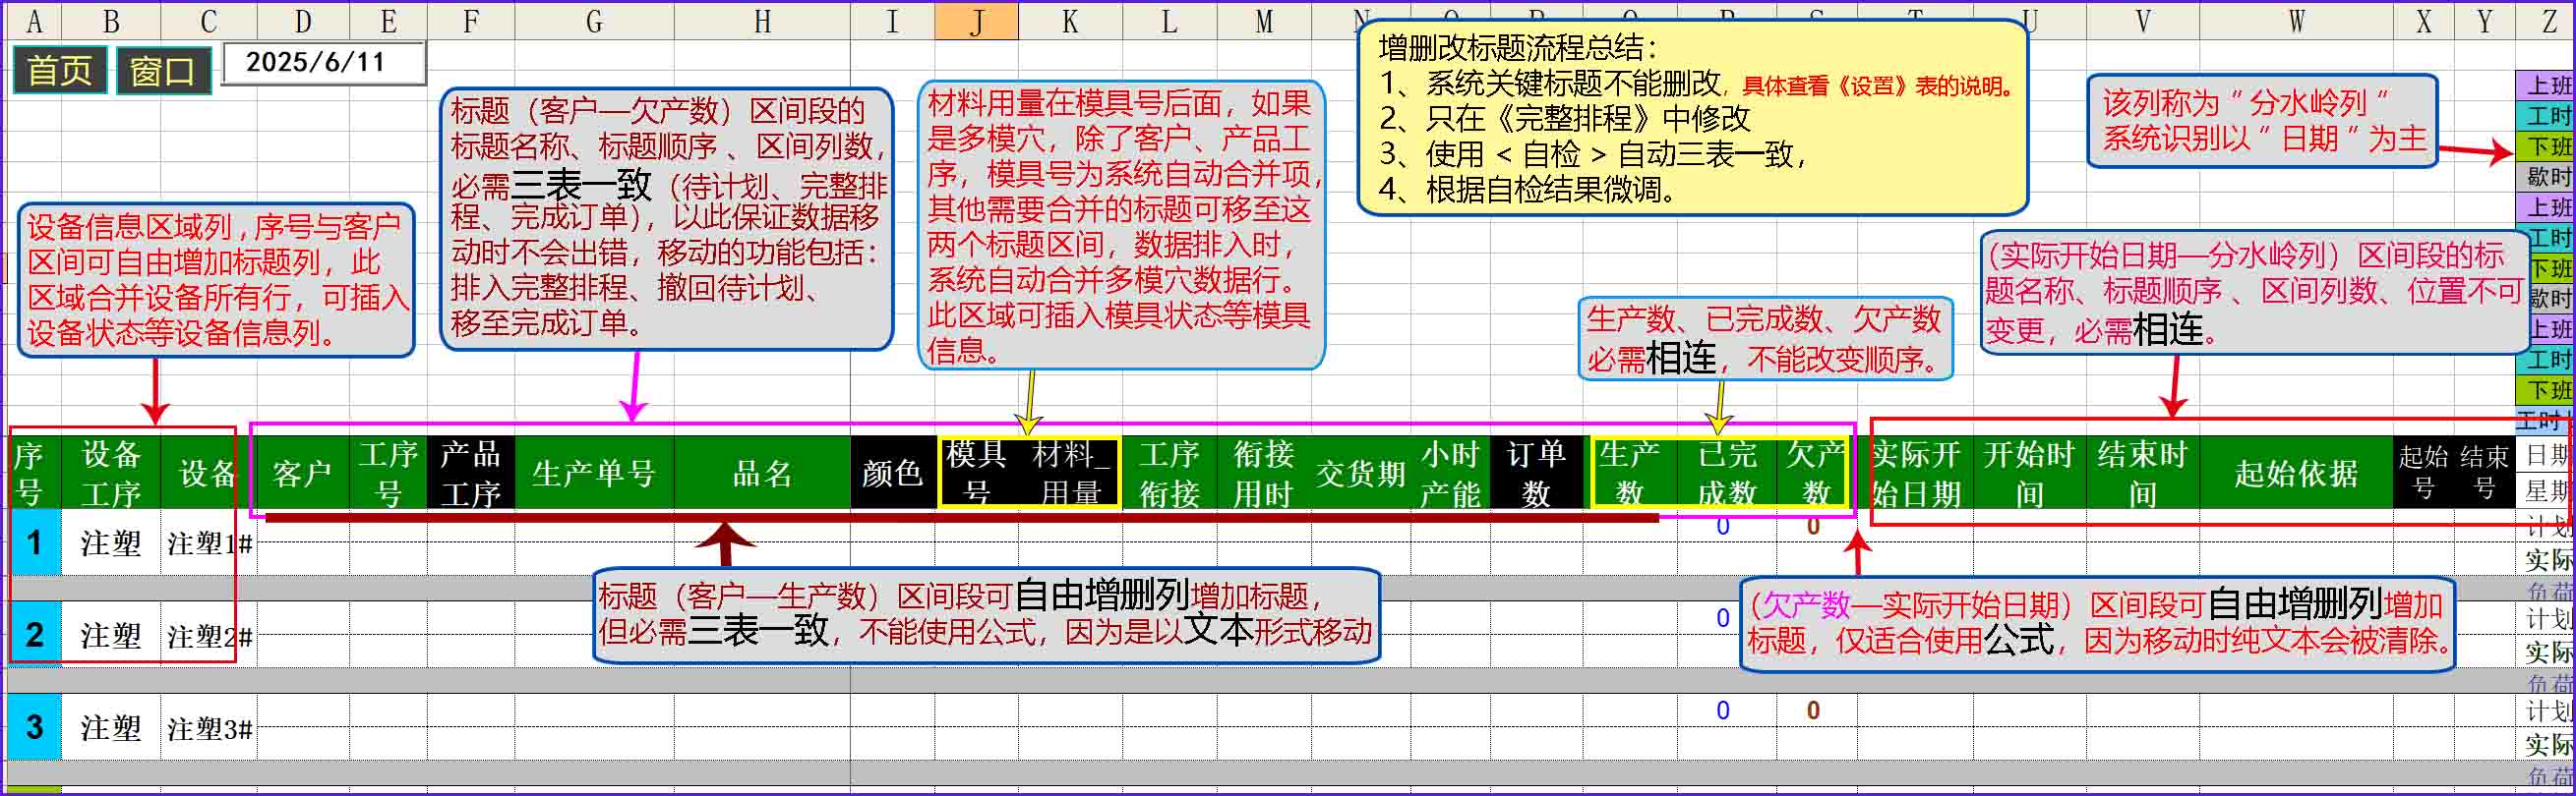Image resolution: width=2576 pixels, height=796 pixels.
Task: Select column header A
Action: [x=34, y=21]
